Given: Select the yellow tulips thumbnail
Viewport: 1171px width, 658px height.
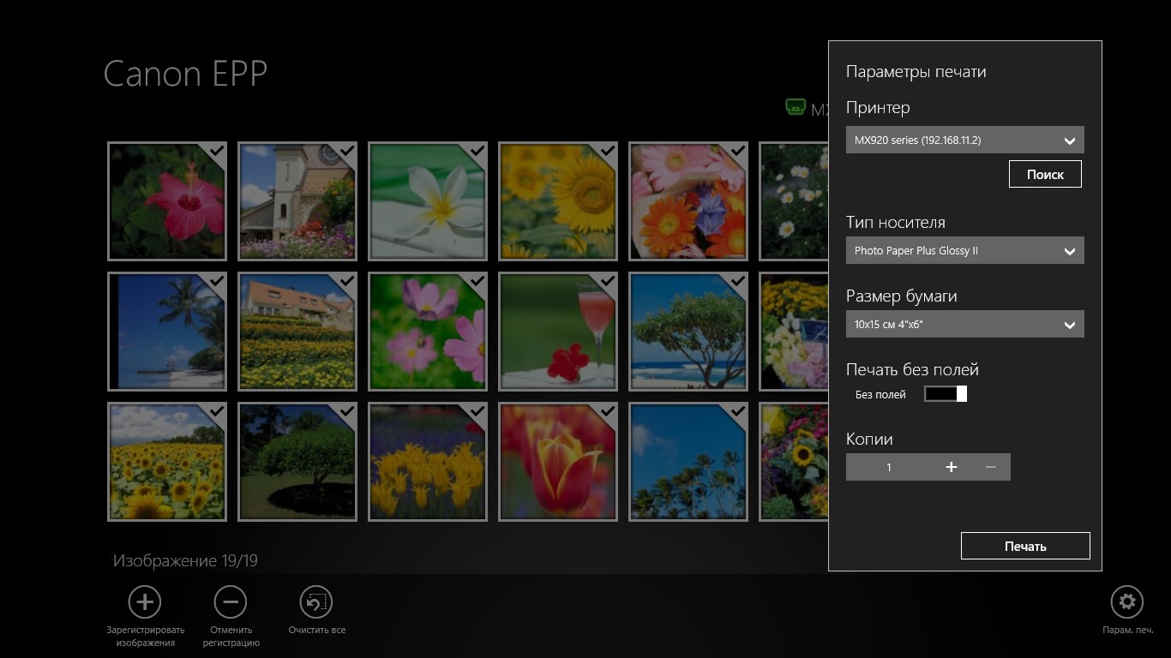Looking at the screenshot, I should [x=428, y=462].
